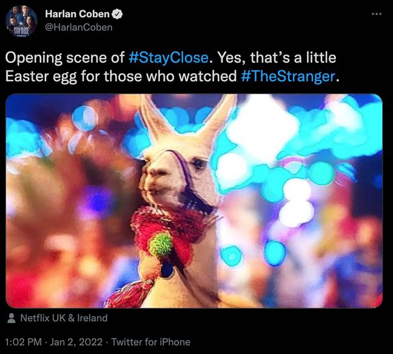Screen dimensions: 393x354
Task: Click the green pom-pom on the llama
Action: 161,245
